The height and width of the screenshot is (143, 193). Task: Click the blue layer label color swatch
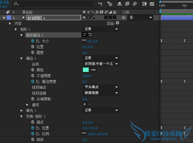pyautogui.click(x=9, y=18)
